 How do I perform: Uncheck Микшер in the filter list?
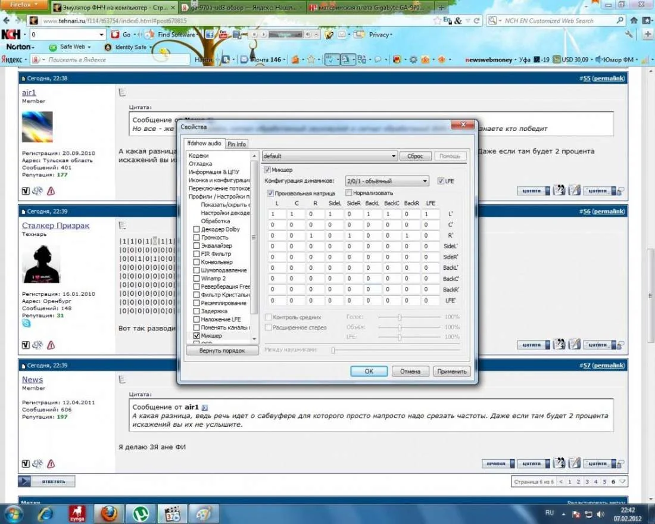(196, 336)
